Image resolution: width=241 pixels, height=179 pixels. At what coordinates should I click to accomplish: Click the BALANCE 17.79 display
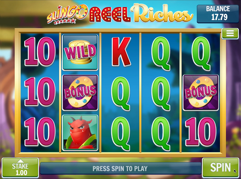[x=218, y=14]
